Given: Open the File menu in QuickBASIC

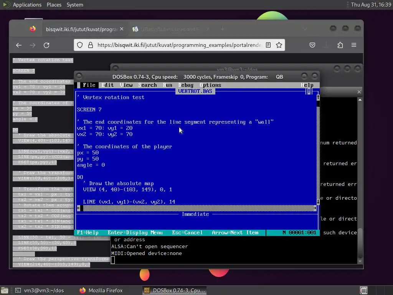Looking at the screenshot, I should (x=89, y=85).
